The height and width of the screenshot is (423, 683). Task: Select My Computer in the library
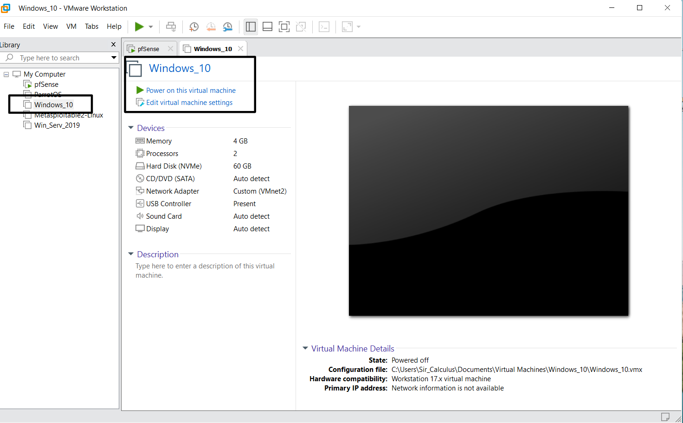[45, 74]
